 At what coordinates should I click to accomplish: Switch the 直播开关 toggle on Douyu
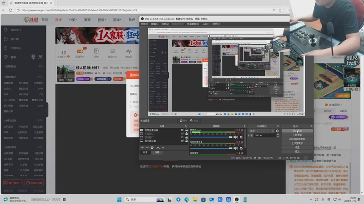tap(80, 51)
